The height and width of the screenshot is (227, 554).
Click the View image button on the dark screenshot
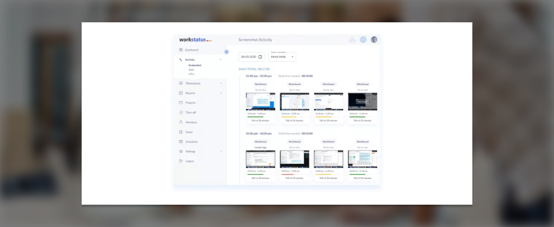click(362, 102)
